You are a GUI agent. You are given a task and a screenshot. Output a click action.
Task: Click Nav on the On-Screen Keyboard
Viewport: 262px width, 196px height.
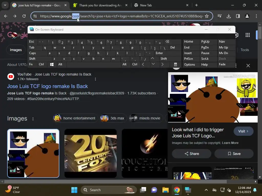pyautogui.click(x=226, y=42)
